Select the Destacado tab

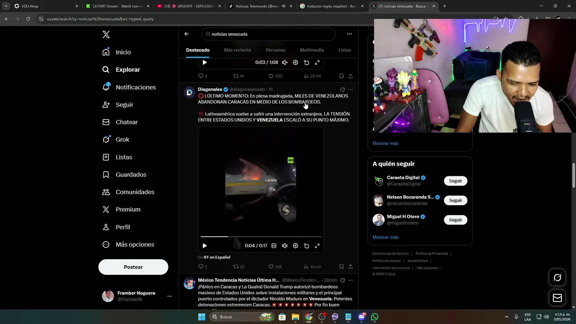pyautogui.click(x=198, y=50)
